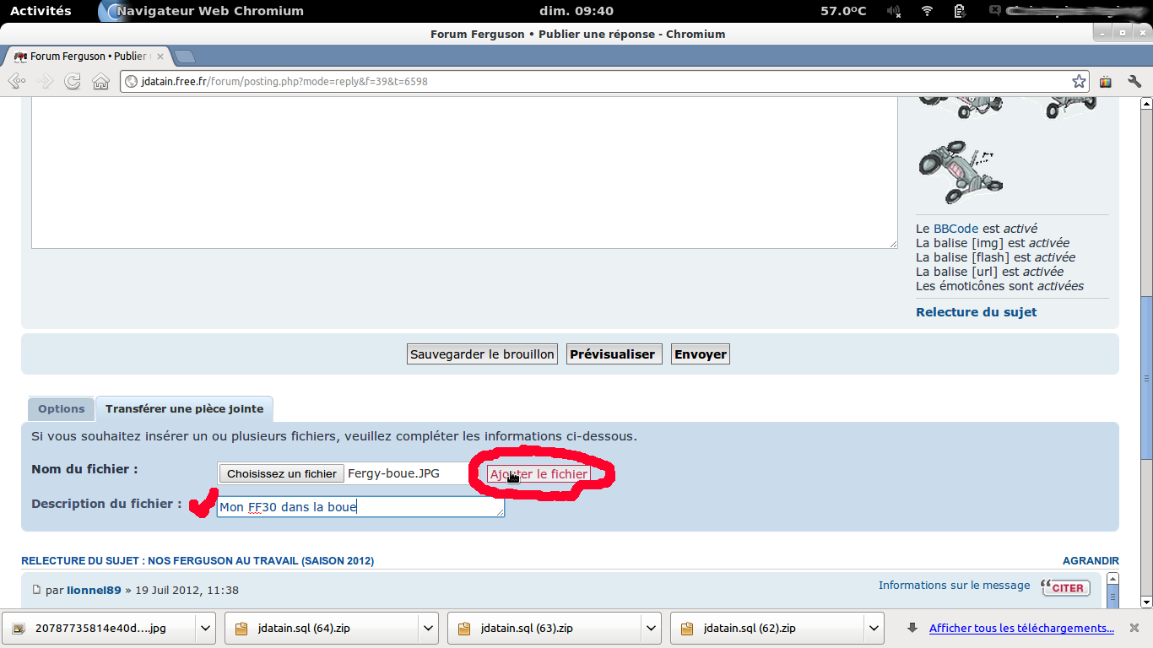Image resolution: width=1153 pixels, height=648 pixels.
Task: Open the Afficher tous les téléchargements link
Action: 1021,628
